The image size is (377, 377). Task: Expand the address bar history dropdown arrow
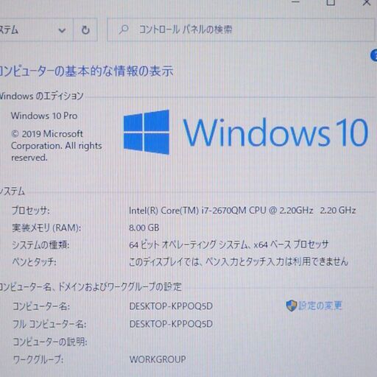click(62, 30)
